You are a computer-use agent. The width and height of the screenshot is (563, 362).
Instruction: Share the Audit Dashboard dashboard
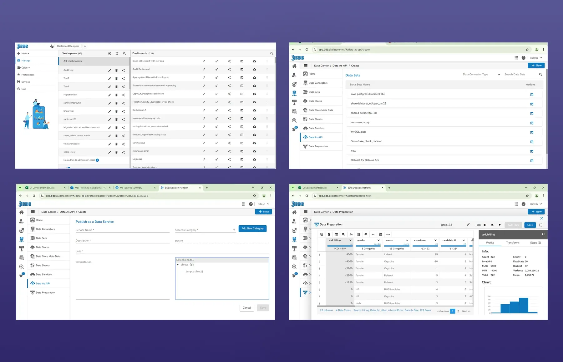tap(229, 69)
